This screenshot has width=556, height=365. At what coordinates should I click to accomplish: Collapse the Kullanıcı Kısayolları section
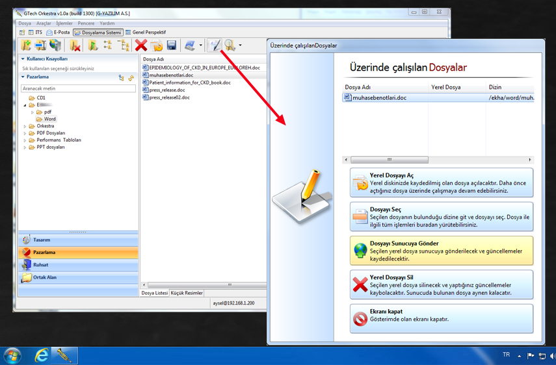click(x=23, y=59)
